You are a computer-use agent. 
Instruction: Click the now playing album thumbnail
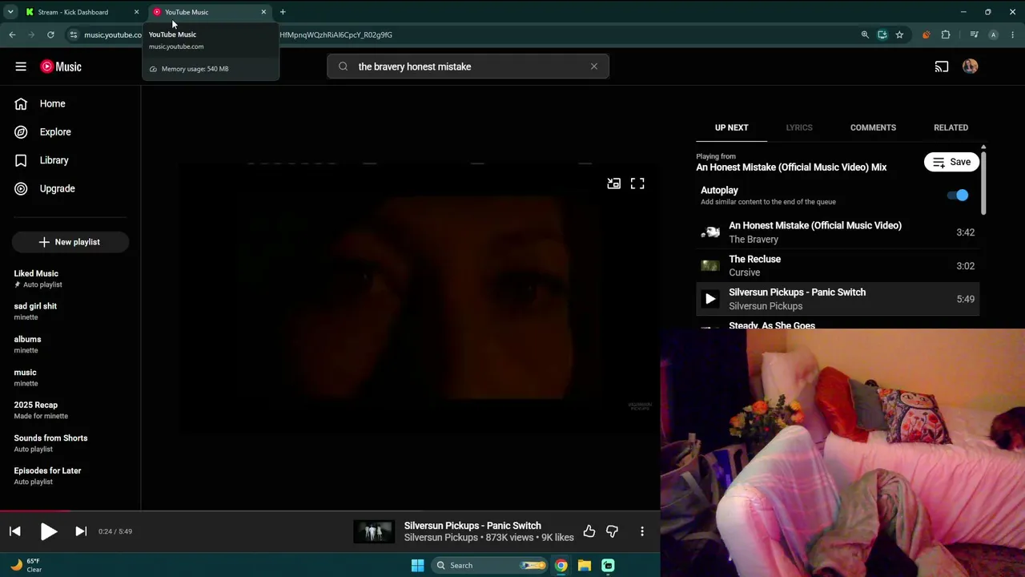374,531
